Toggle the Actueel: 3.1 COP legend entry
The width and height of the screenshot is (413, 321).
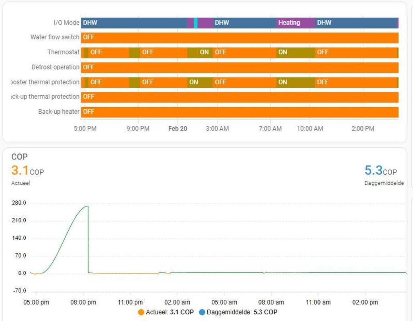(166, 312)
